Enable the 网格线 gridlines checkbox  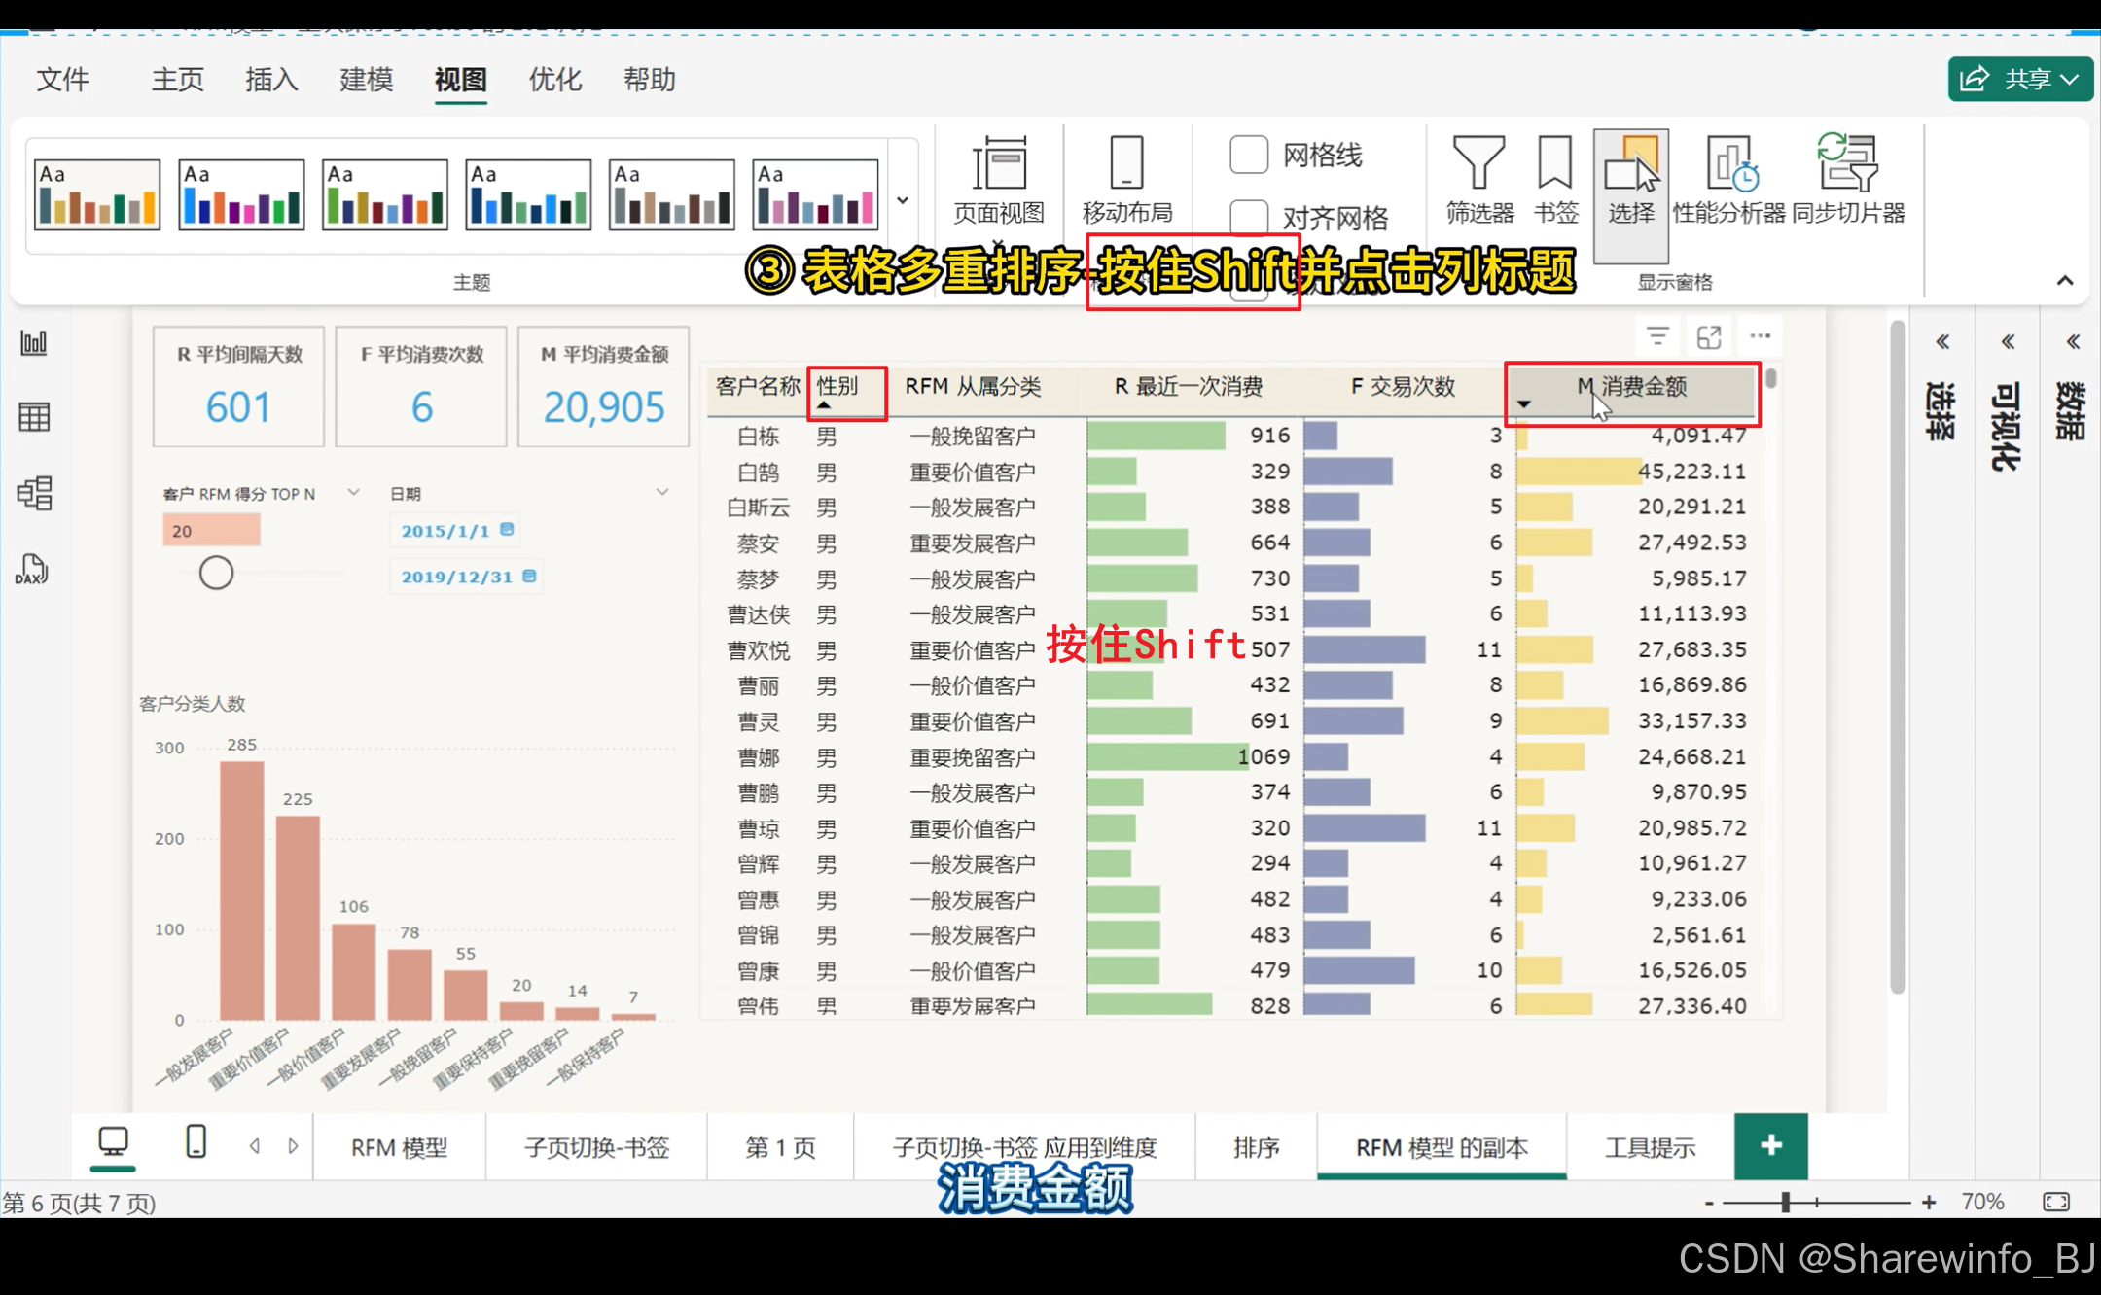(1249, 155)
